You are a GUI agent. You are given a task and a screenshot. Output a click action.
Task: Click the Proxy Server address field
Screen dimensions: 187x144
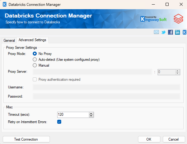click(92, 72)
